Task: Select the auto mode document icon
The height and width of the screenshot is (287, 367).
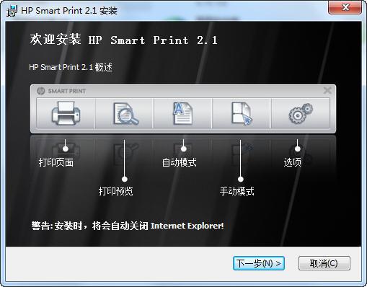Action: [x=182, y=113]
